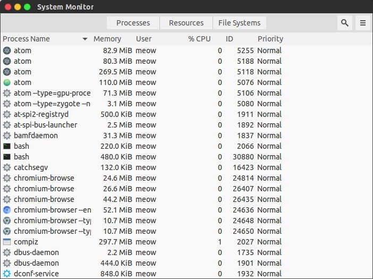Click the search magnifier icon
373x279 pixels.
345,23
